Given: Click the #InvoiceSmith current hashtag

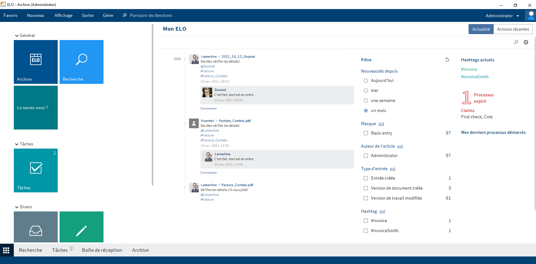Looking at the screenshot, I should 475,77.
